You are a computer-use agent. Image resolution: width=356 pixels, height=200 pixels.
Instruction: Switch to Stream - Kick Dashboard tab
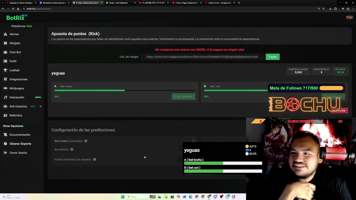tap(120, 3)
